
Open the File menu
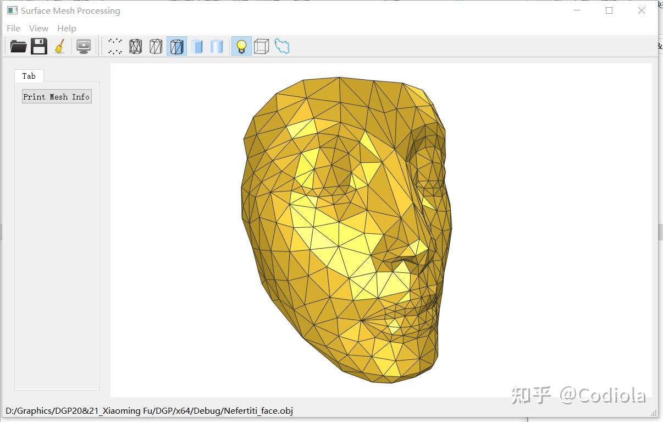tap(13, 28)
